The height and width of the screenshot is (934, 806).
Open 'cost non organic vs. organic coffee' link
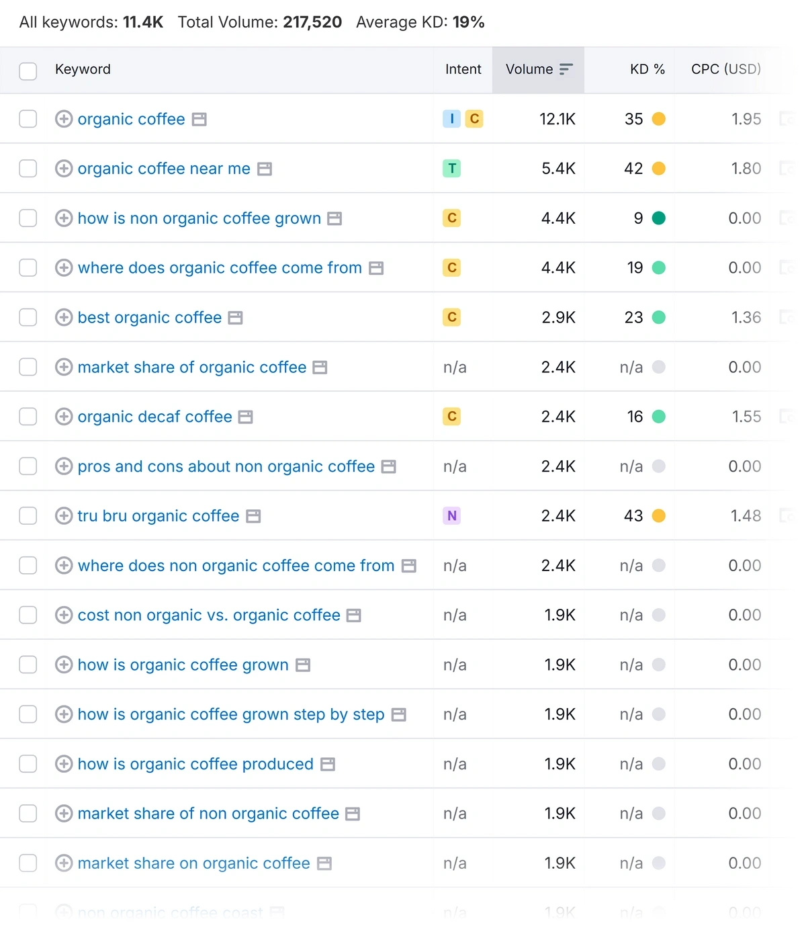coord(209,615)
